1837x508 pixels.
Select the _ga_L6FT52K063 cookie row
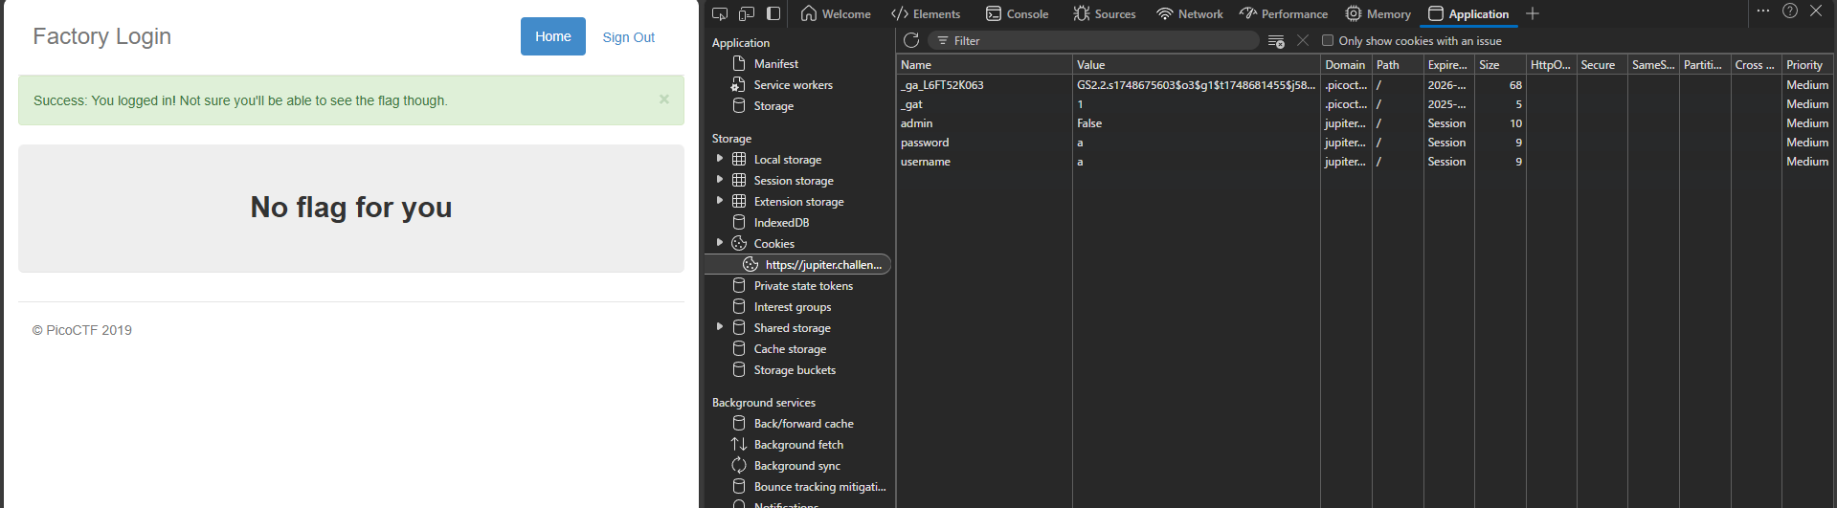tap(1365, 85)
